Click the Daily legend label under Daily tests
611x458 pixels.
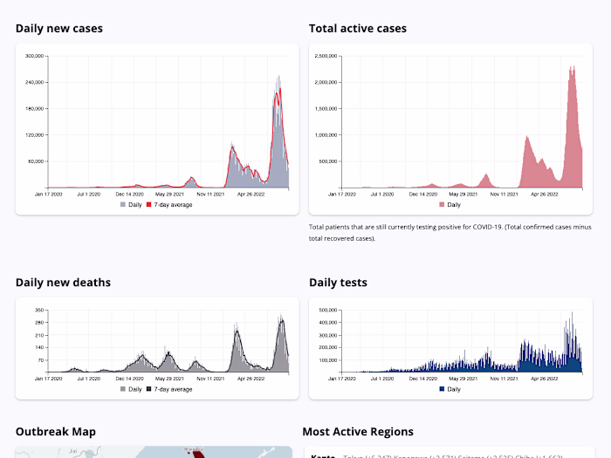454,389
